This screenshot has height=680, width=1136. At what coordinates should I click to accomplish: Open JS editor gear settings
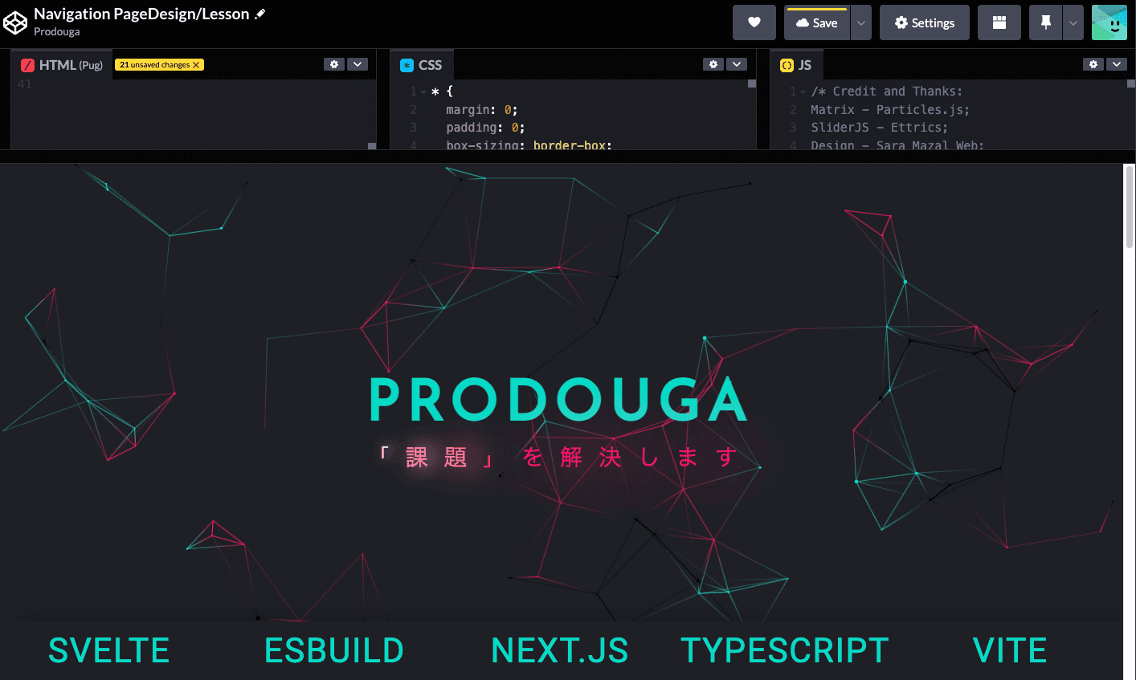(x=1093, y=64)
